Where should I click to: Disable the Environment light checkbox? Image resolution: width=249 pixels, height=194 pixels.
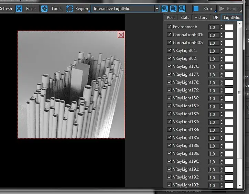point(169,26)
